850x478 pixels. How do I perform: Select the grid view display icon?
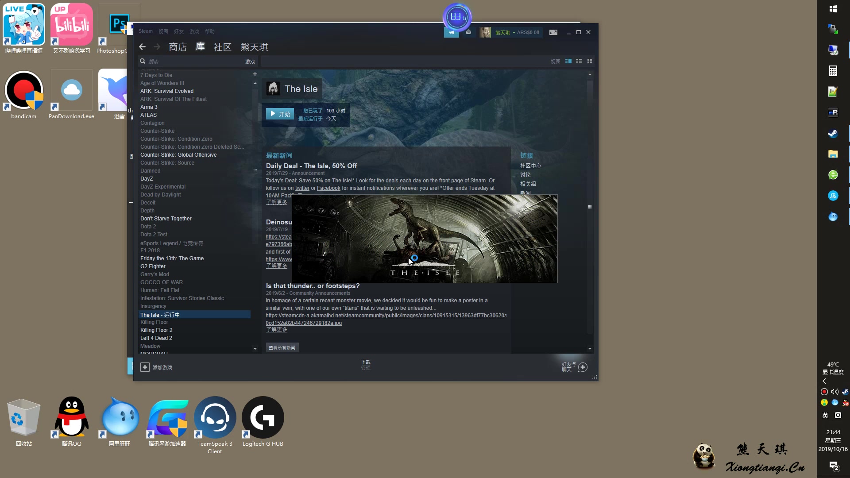point(590,61)
